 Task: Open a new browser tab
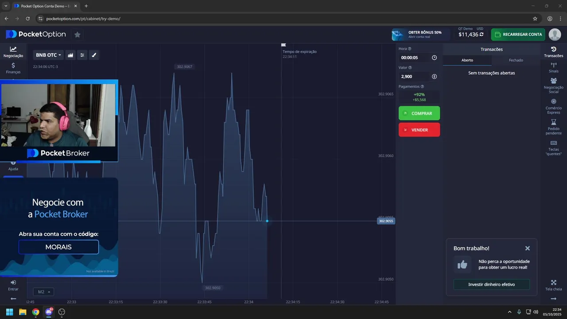click(x=86, y=6)
